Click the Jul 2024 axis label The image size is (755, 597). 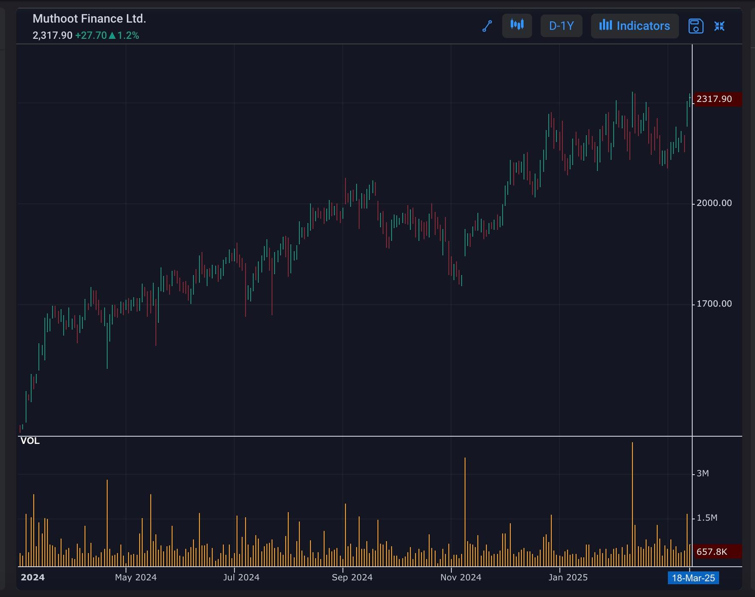point(241,577)
